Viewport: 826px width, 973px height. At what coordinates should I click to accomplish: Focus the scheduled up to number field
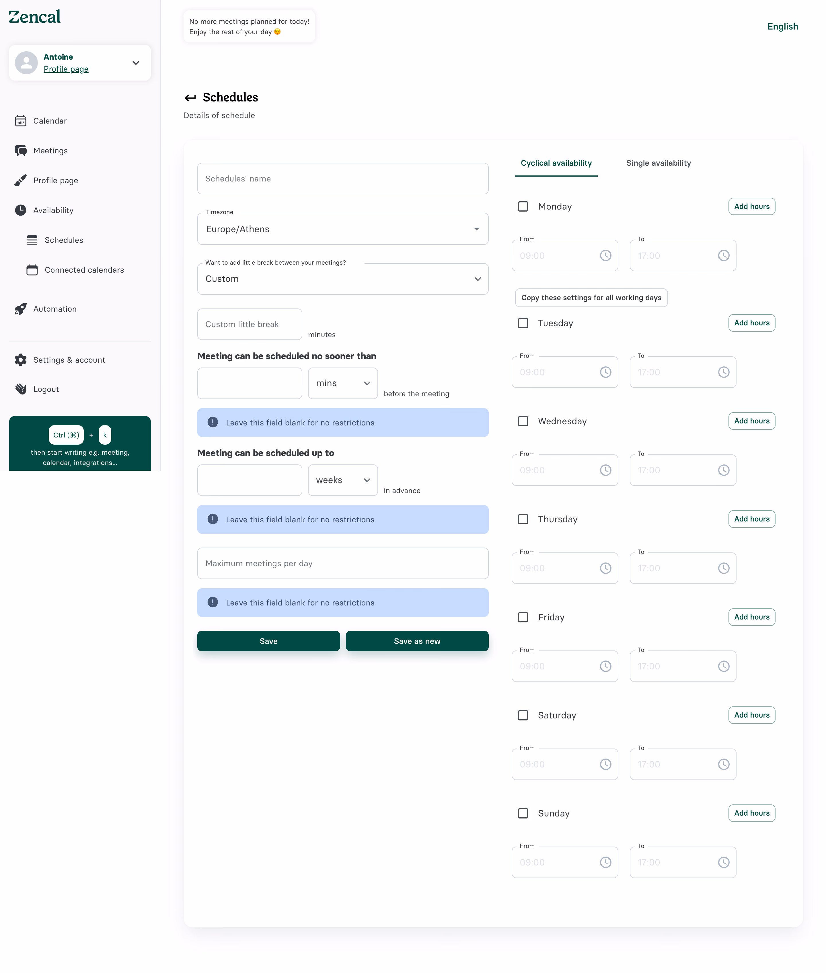[x=250, y=480]
